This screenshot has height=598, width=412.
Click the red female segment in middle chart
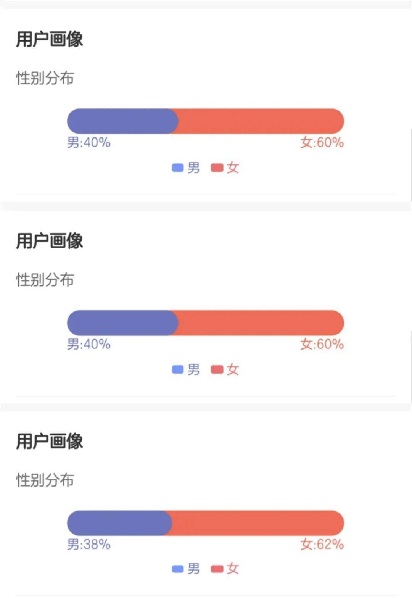tap(259, 323)
